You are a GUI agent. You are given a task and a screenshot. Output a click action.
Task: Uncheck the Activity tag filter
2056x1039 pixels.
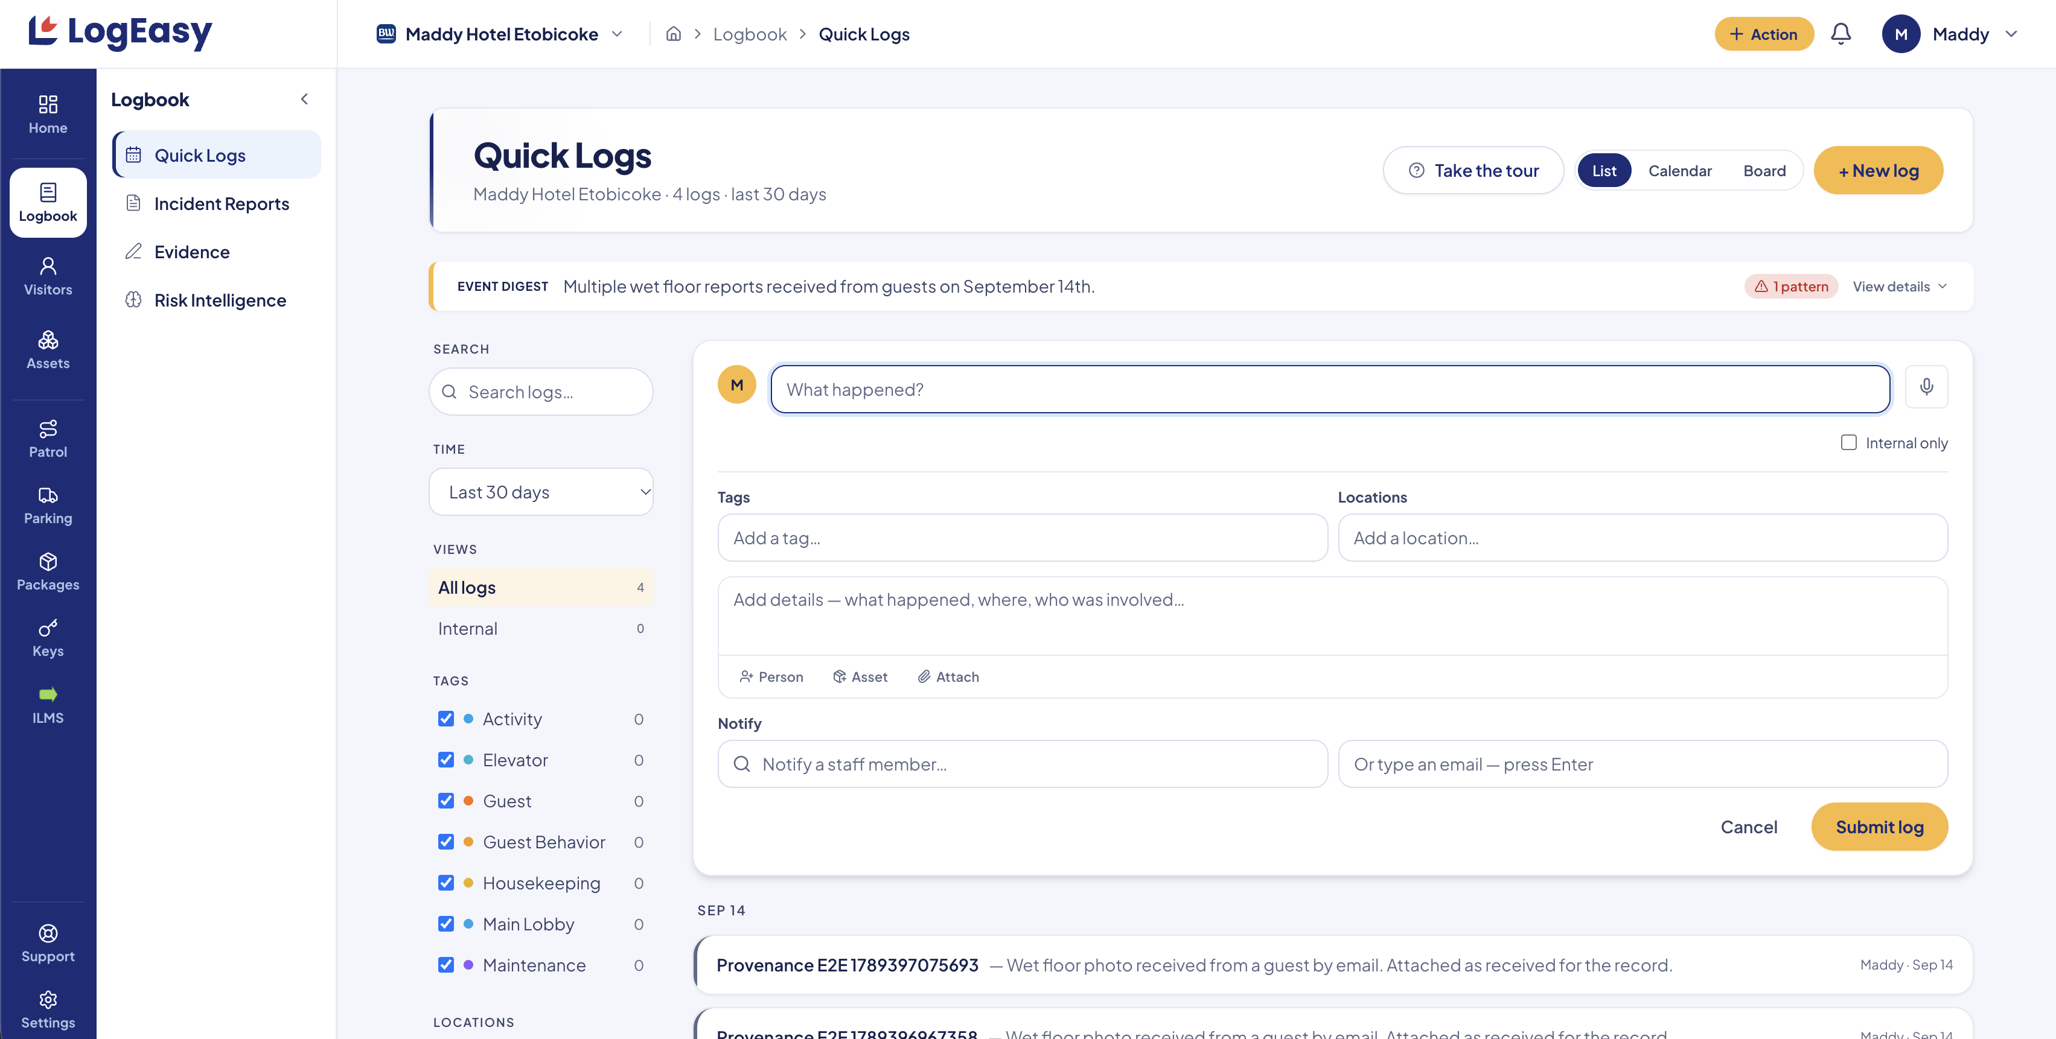[x=445, y=718]
